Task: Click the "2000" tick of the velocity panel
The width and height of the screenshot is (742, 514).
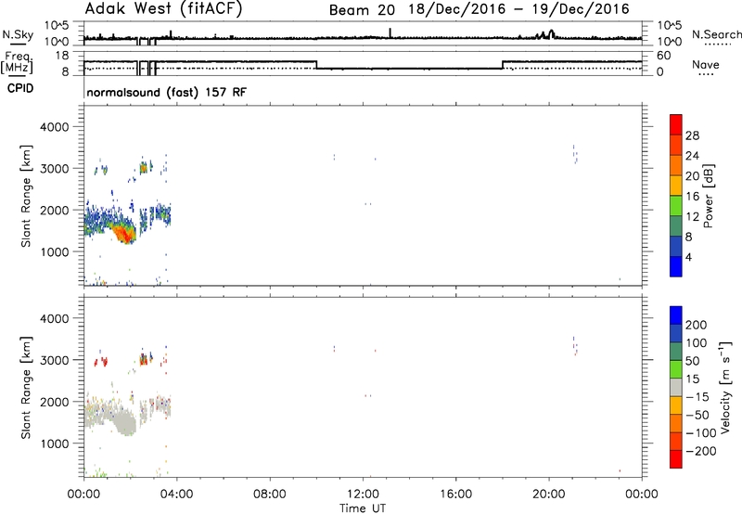Action: (55, 402)
